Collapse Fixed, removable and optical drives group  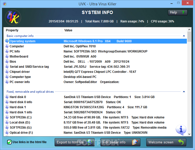184,92
